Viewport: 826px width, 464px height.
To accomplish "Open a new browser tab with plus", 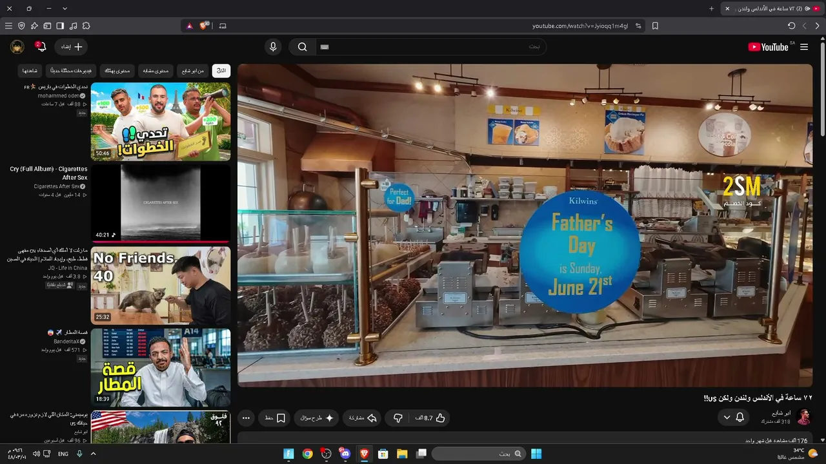I will click(x=712, y=8).
